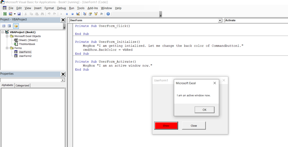Click View Code icon in Project pane
Image resolution: width=288 pixels, height=147 pixels.
coord(4,26)
